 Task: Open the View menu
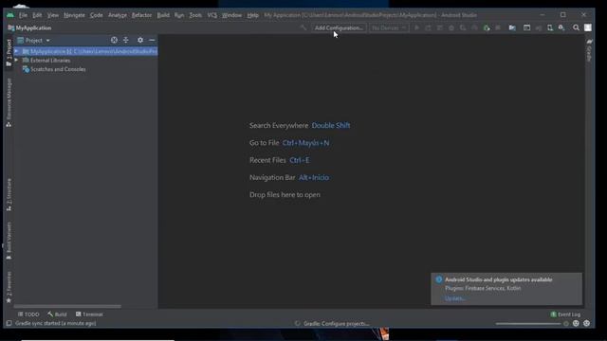point(53,15)
